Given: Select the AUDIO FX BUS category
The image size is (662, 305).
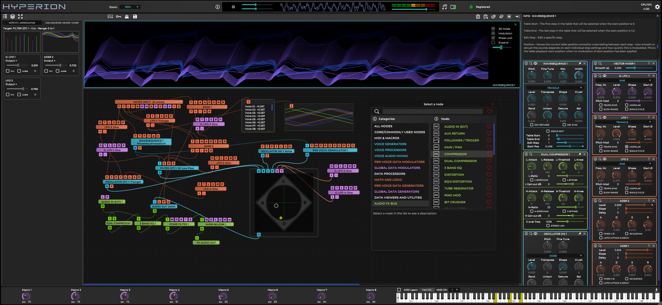Looking at the screenshot, I should [x=400, y=204].
